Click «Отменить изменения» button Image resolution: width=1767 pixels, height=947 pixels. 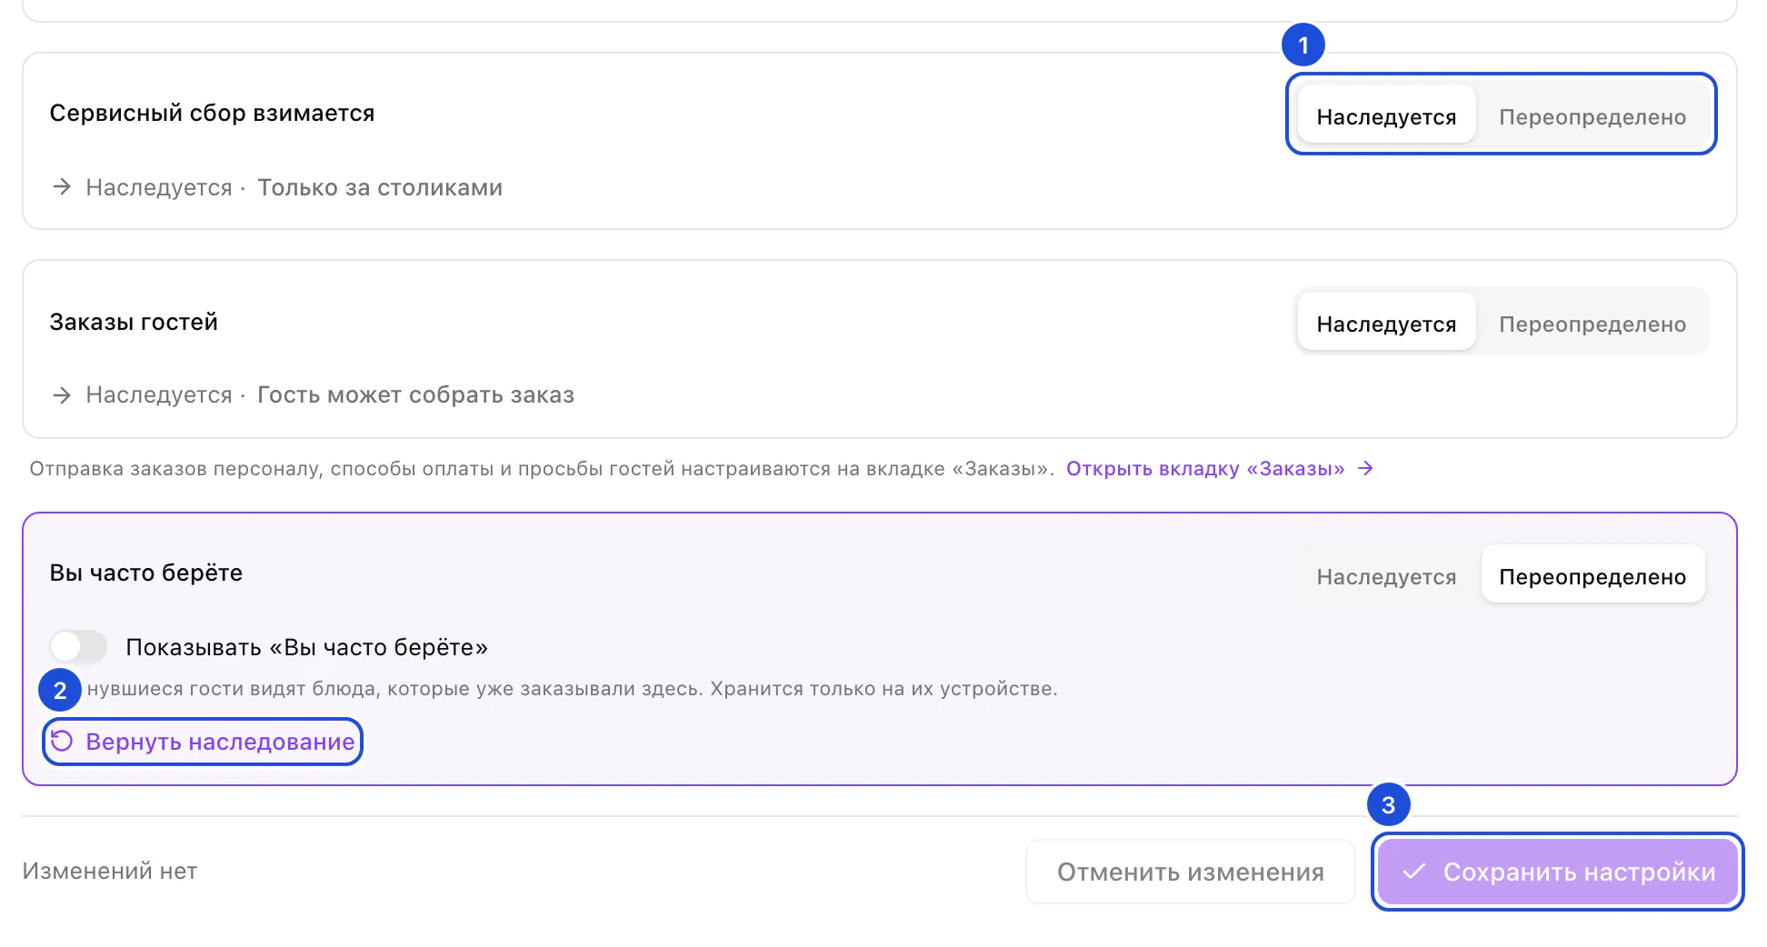[x=1191, y=872]
